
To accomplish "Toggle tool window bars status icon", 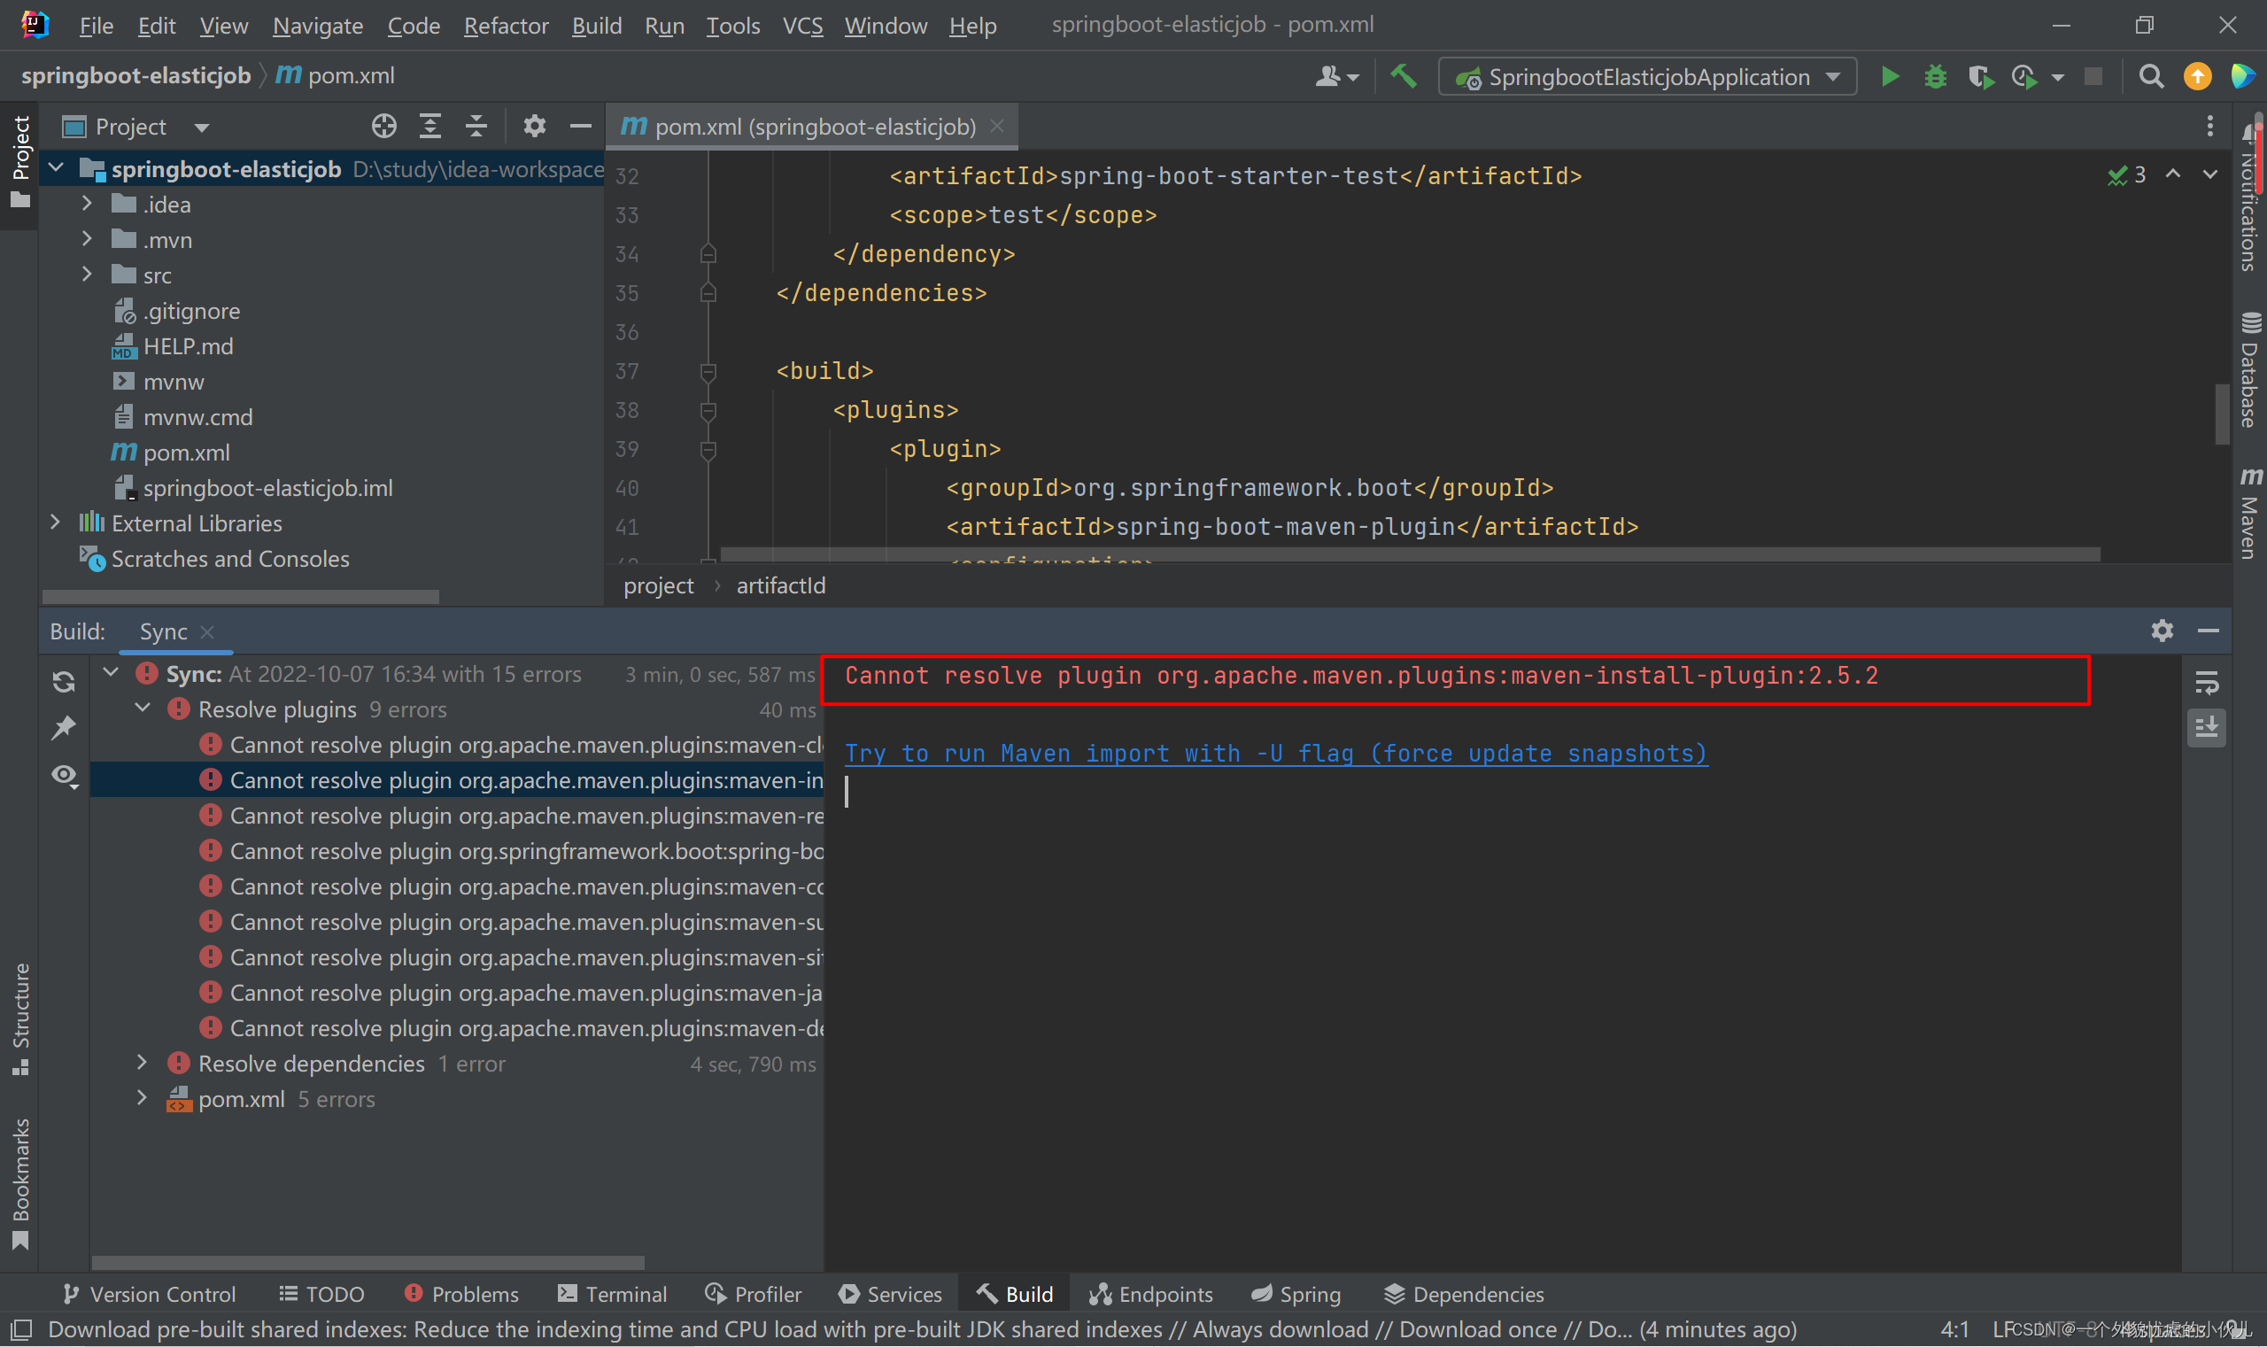I will coord(22,1330).
